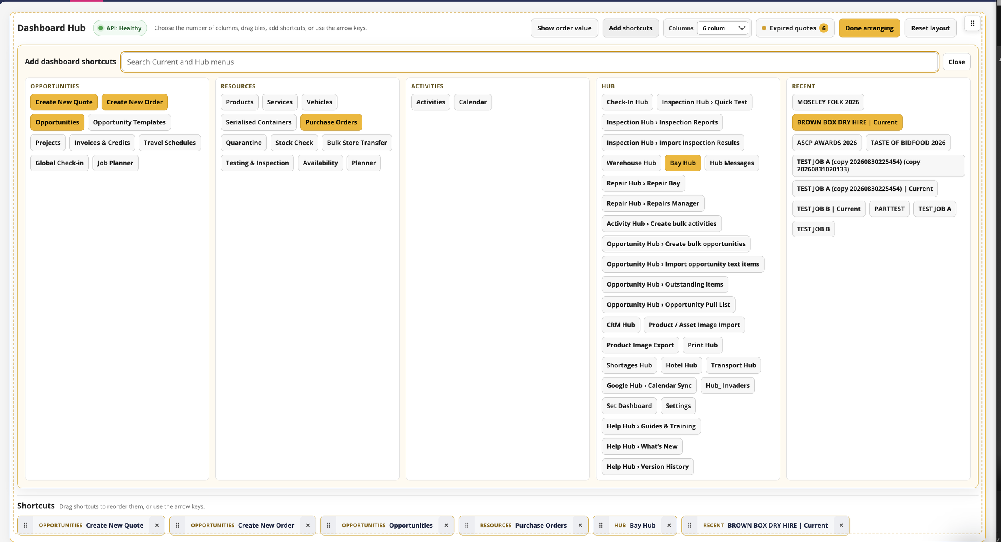Grab drag handle of Bay Hub shortcut

[x=601, y=525]
